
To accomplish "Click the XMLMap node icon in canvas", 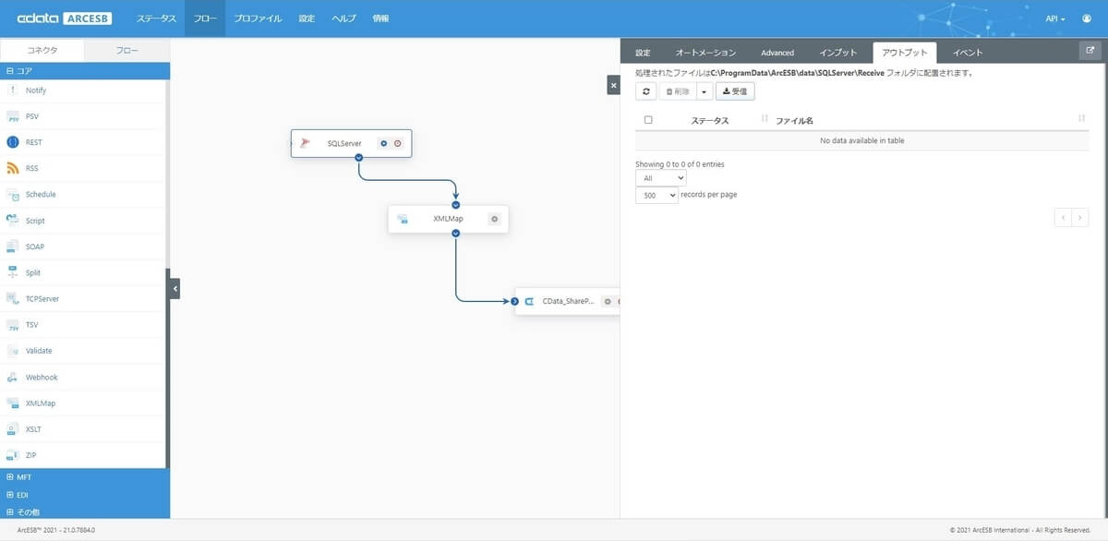I will pyautogui.click(x=403, y=219).
